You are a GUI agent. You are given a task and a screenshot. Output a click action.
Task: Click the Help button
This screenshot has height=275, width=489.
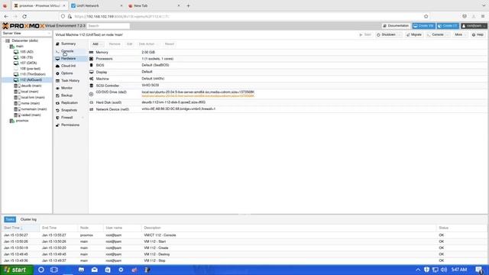[478, 34]
